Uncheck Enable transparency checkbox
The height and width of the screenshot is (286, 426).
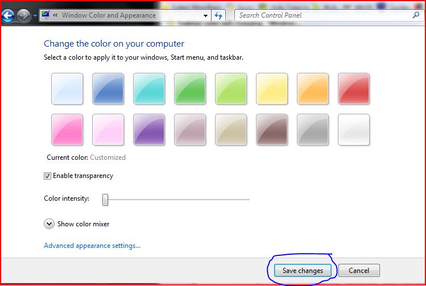(x=47, y=176)
